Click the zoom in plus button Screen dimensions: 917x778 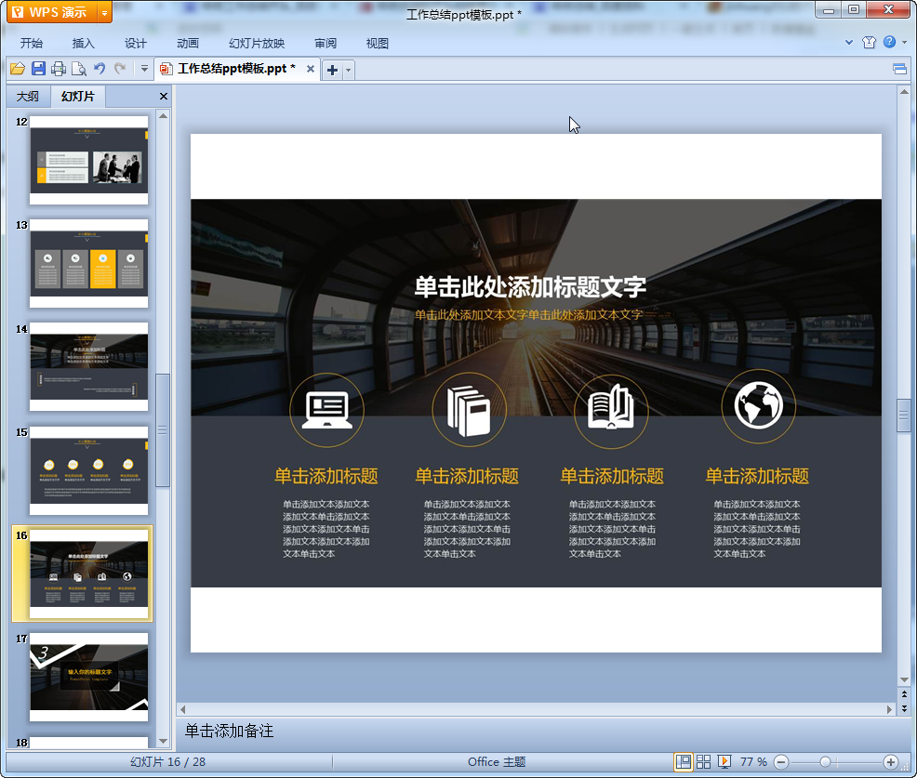pyautogui.click(x=890, y=762)
